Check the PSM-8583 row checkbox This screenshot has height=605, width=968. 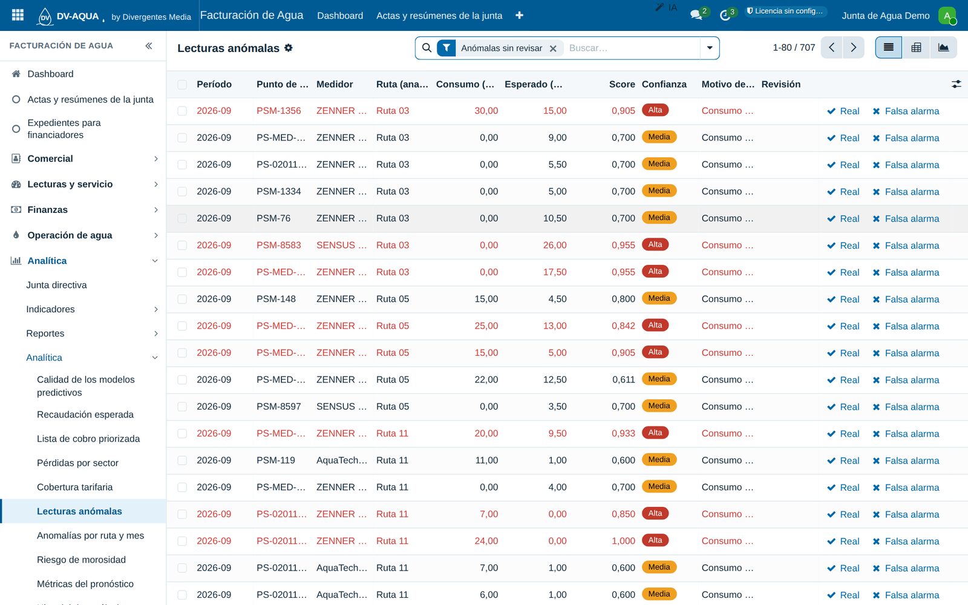[182, 246]
